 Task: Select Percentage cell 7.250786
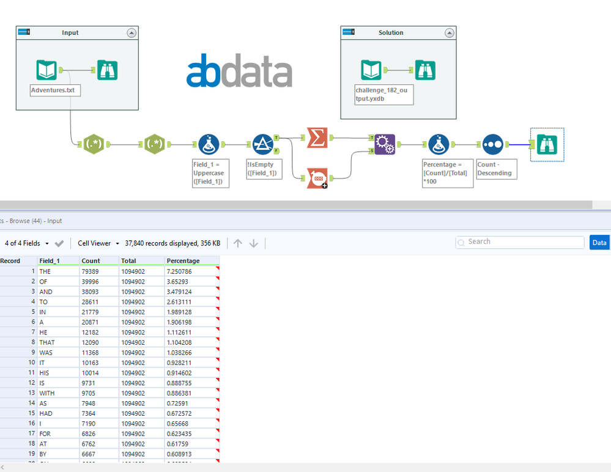click(x=192, y=271)
